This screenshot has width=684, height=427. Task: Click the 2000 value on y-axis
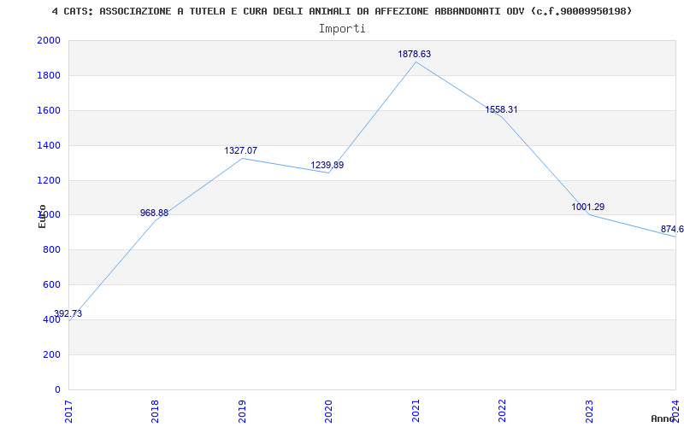49,40
